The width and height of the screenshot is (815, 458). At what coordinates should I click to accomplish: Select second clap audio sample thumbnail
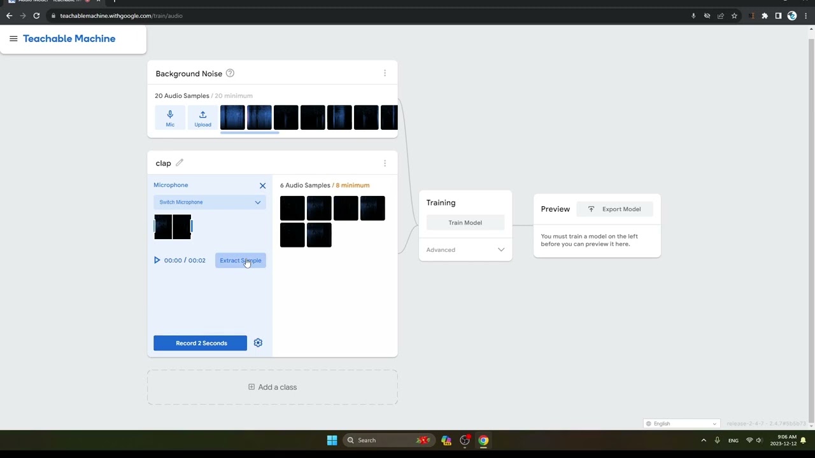(x=319, y=208)
